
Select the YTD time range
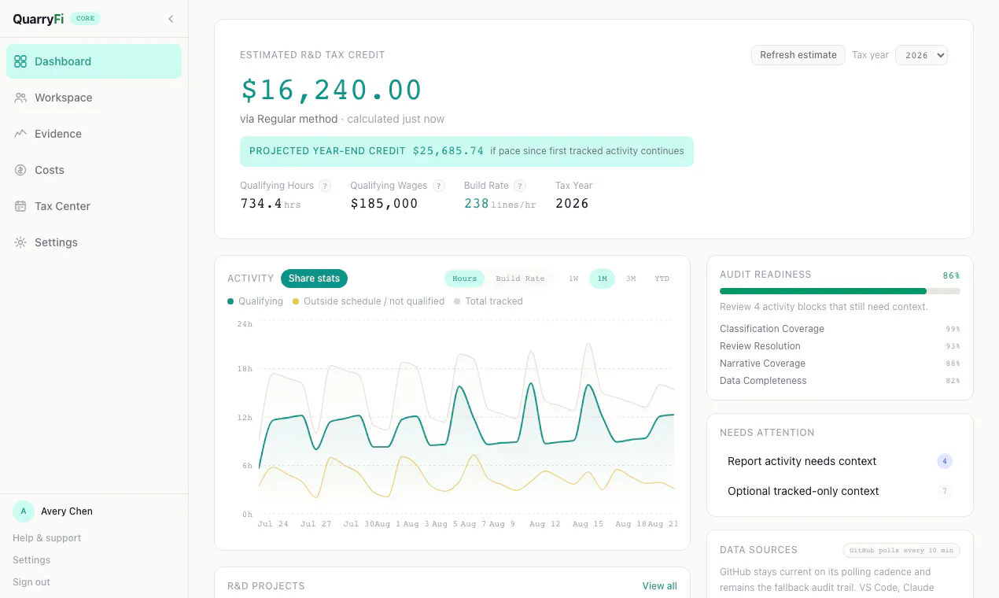(662, 279)
